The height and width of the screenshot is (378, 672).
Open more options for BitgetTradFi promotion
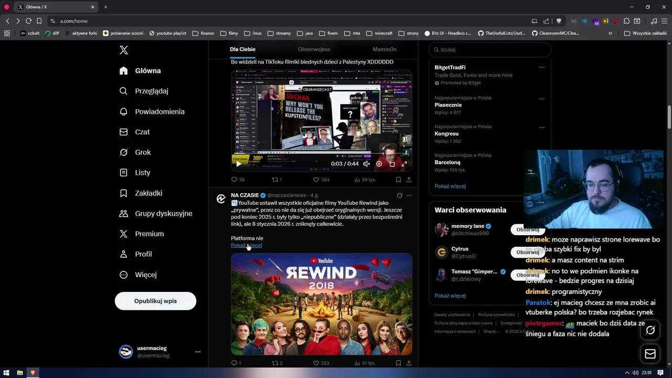click(542, 67)
